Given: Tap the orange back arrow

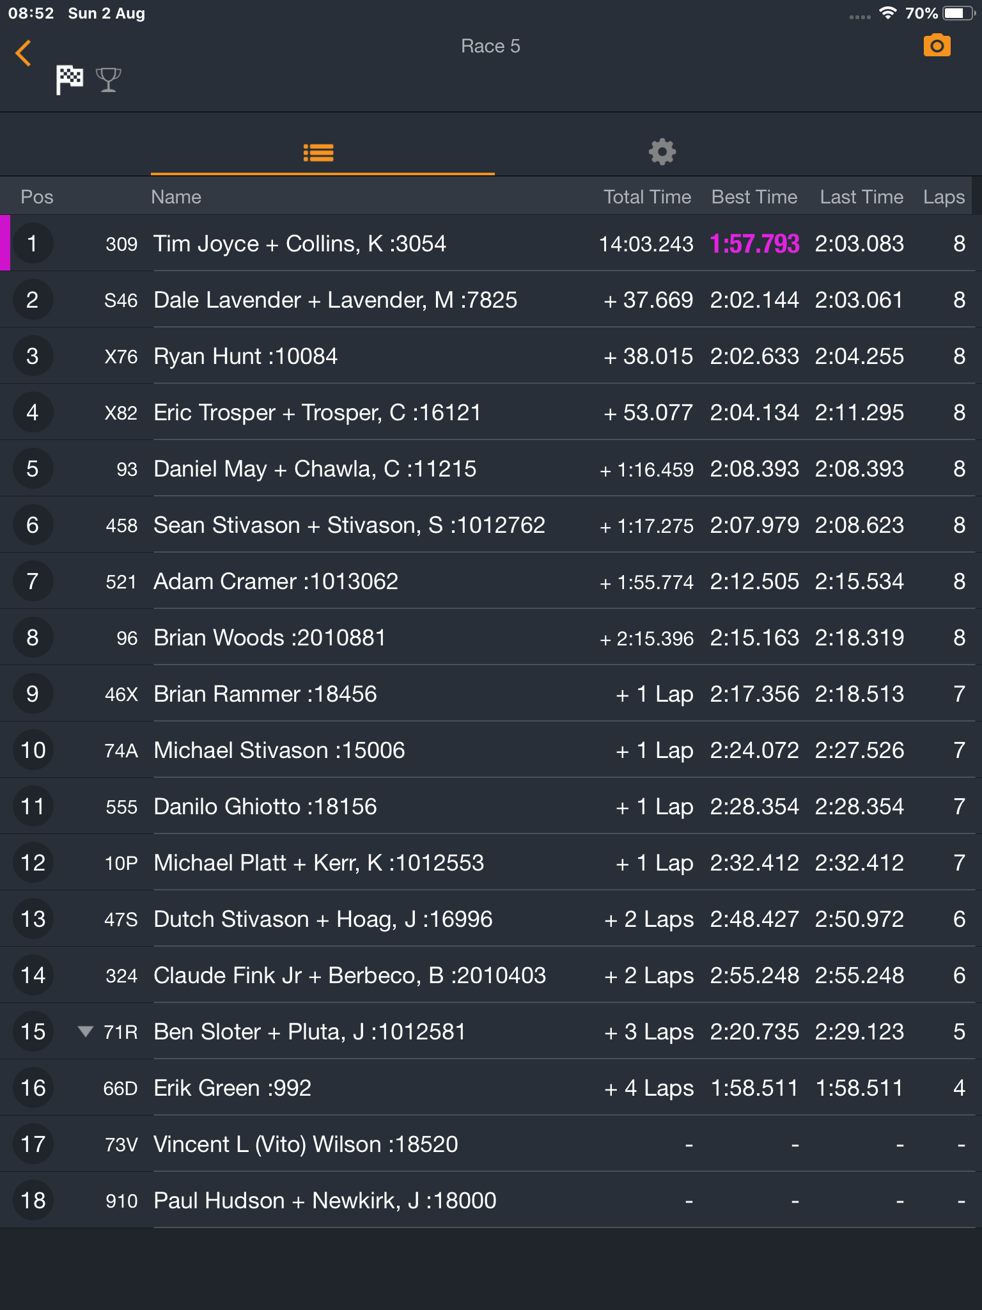Looking at the screenshot, I should pyautogui.click(x=24, y=53).
